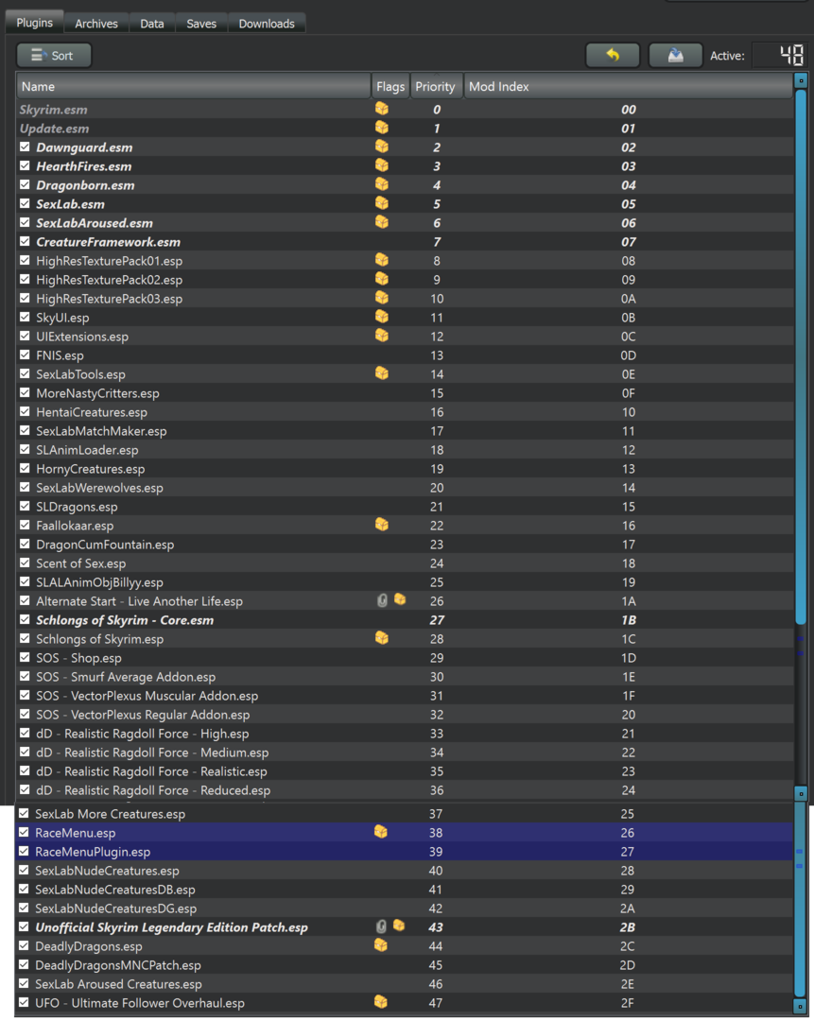Click the archive flag icon for Schlongs of Skyrim.esp

(x=382, y=637)
